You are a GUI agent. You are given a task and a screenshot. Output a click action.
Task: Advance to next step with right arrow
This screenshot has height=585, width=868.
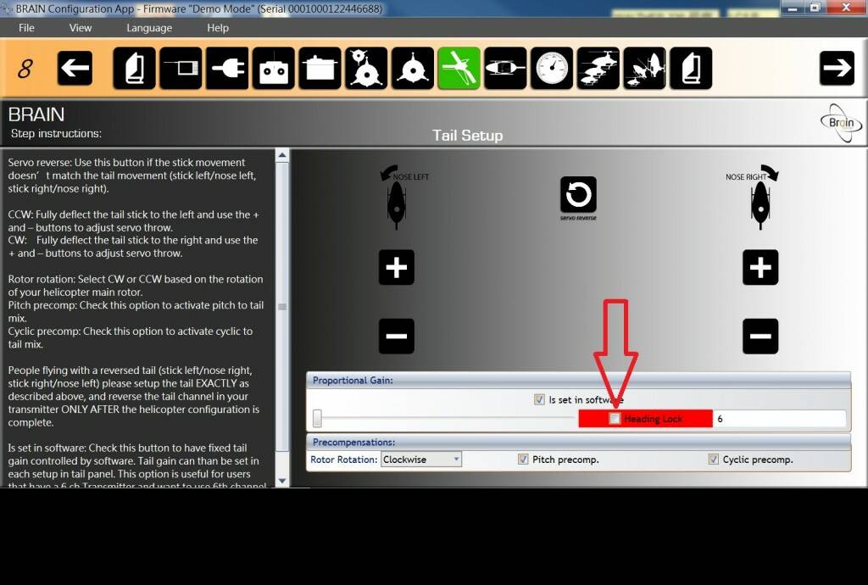pos(837,68)
